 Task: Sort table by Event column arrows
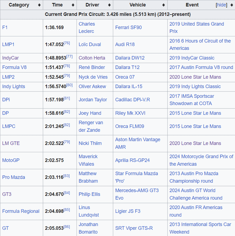point(232,5)
